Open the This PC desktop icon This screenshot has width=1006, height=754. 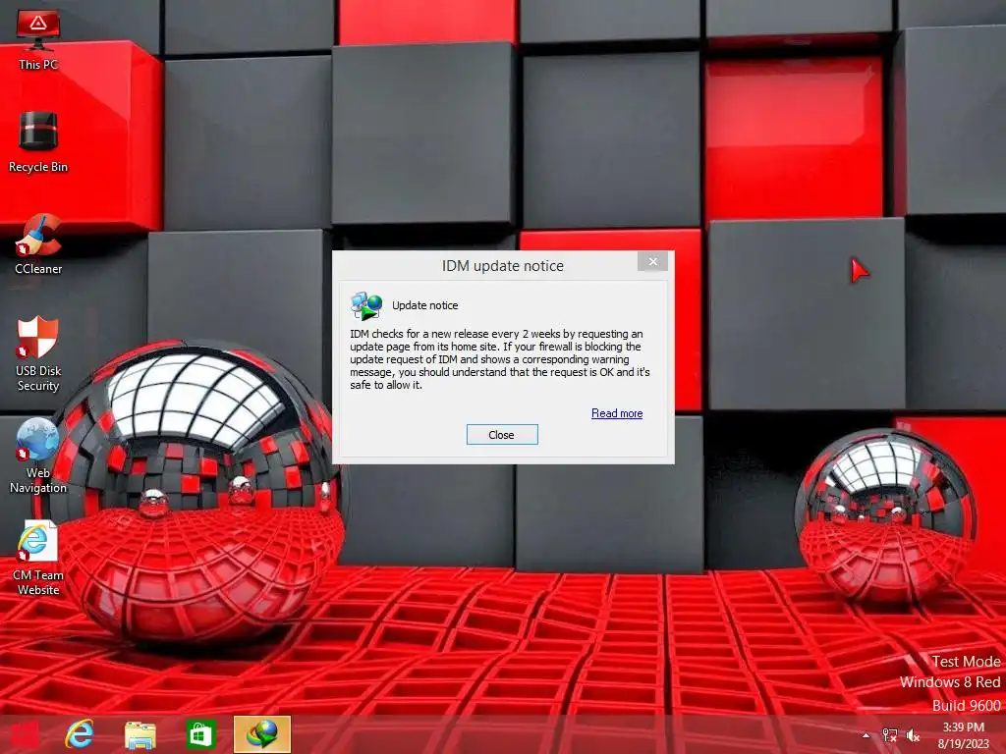[x=38, y=38]
